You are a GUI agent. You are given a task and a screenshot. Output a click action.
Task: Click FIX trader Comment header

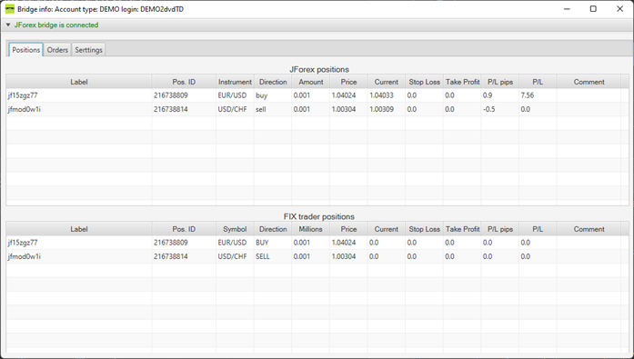(x=589, y=229)
